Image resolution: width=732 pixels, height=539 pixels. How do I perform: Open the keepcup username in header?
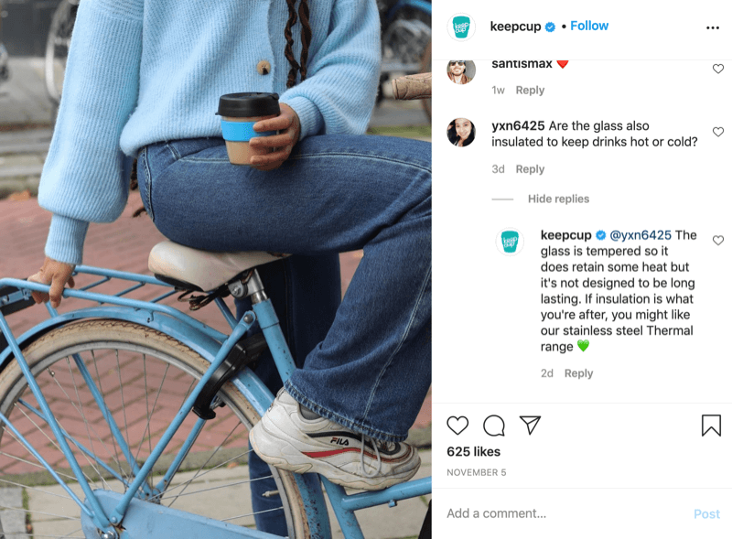(x=515, y=27)
